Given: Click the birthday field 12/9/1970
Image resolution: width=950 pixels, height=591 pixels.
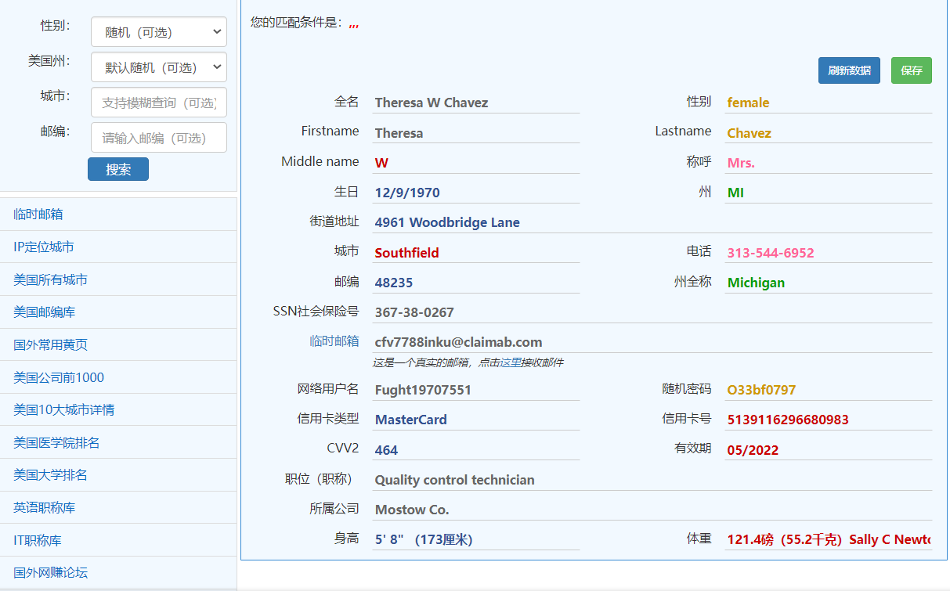Looking at the screenshot, I should [x=475, y=193].
